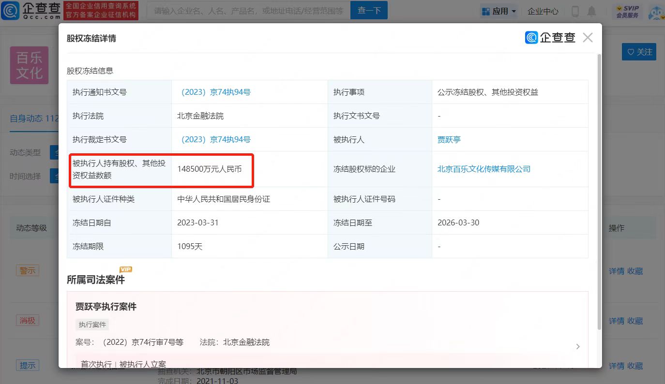Click the 北京金融法院 court cell in the table
665x384 pixels.
coord(200,116)
